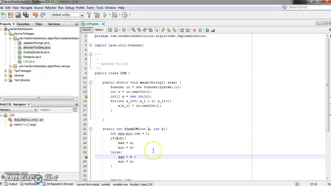Click the Uncomment lines icon
This screenshot has width=331, height=186.
tap(213, 30)
